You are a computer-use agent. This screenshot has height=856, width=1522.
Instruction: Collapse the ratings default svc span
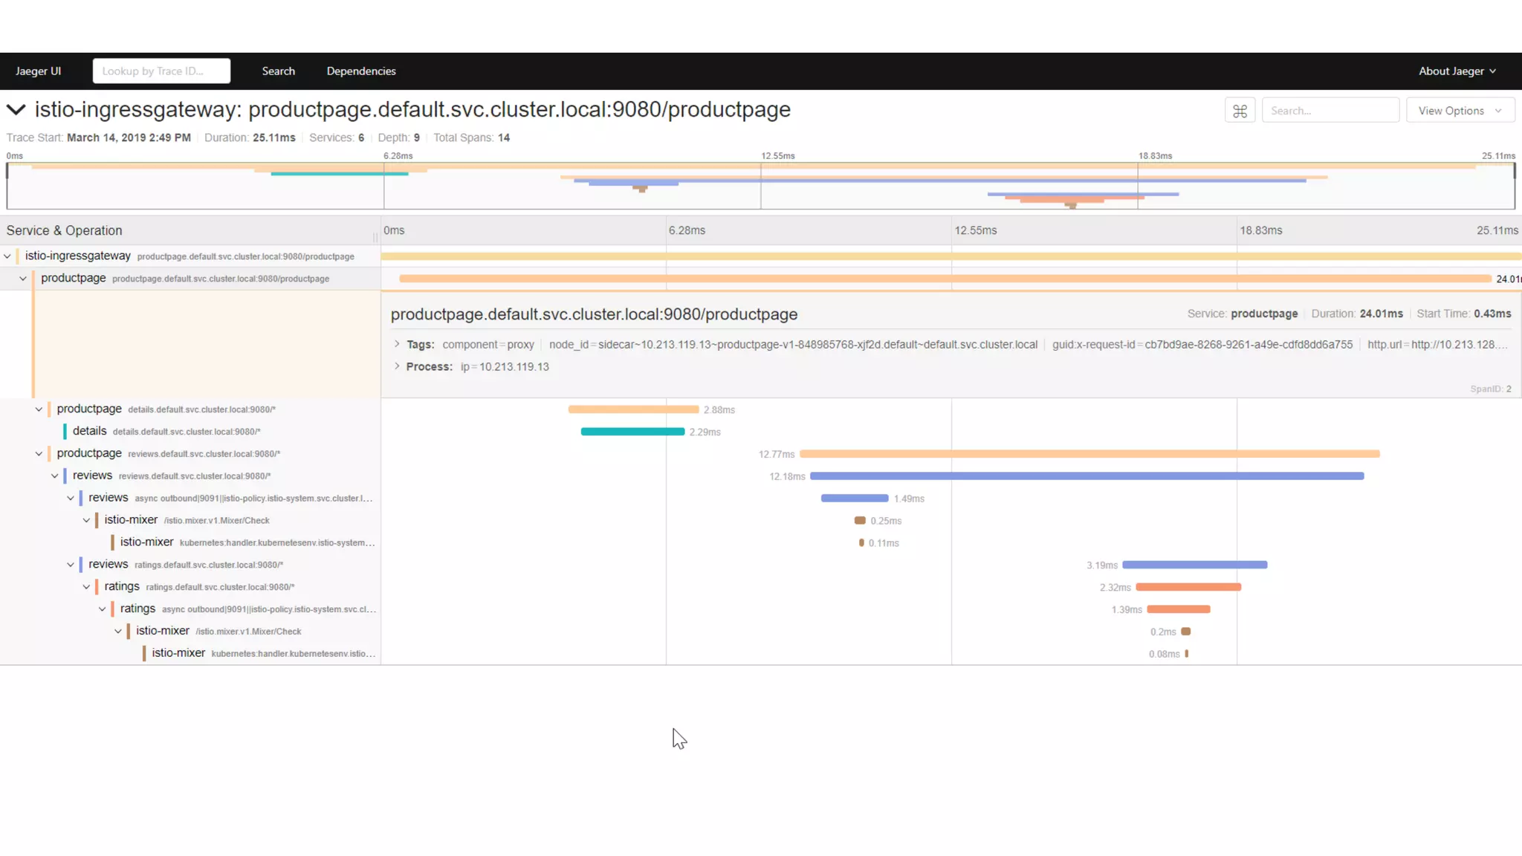(x=86, y=587)
